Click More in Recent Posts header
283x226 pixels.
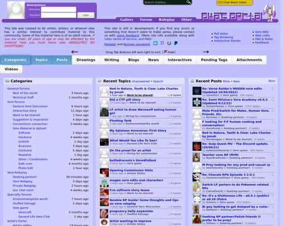coord(272,81)
